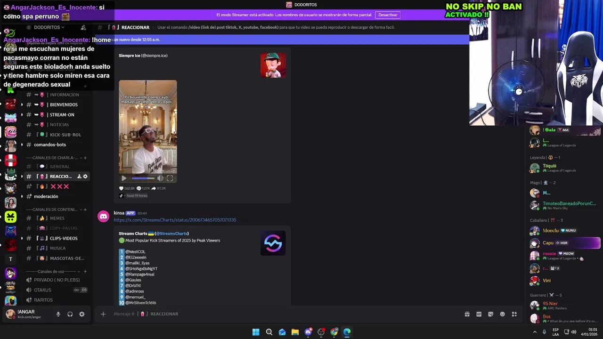Mute the embedded video's volume icon
Image resolution: width=603 pixels, height=339 pixels.
pyautogui.click(x=160, y=178)
